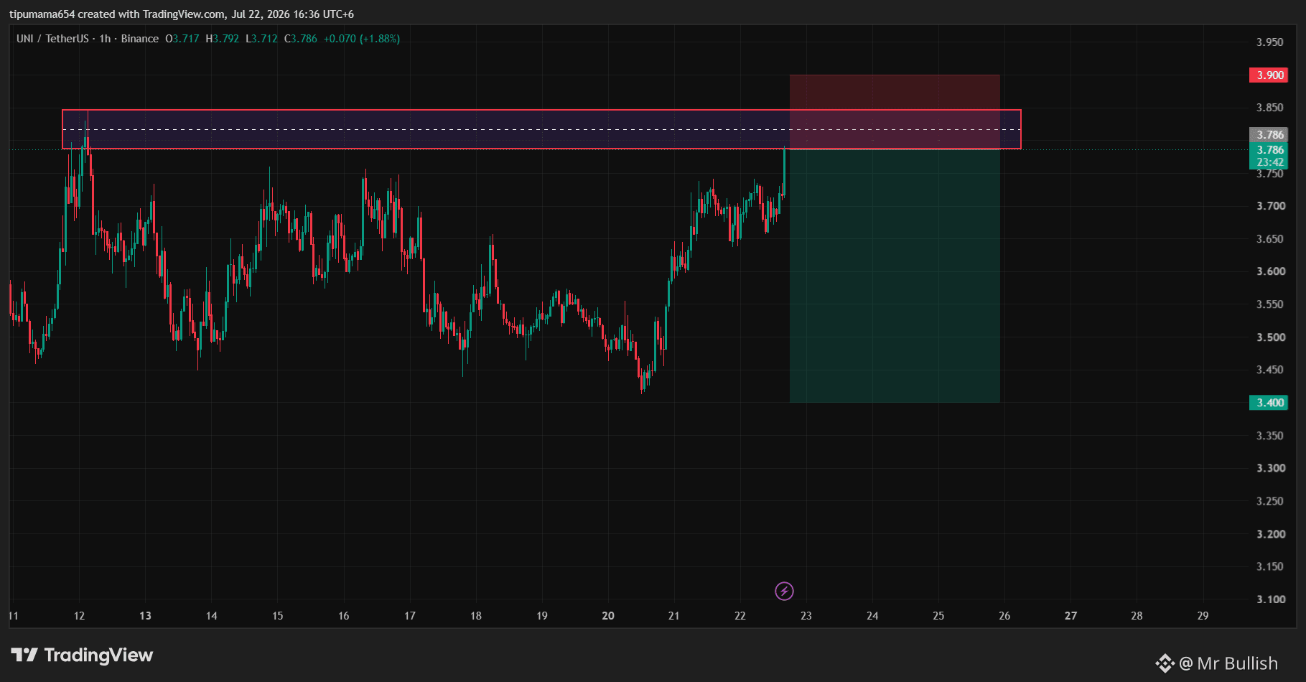Click the 1h interval in the legend

105,39
